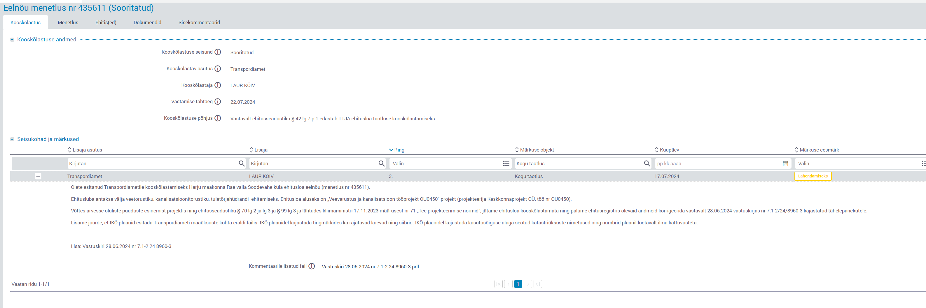The height and width of the screenshot is (308, 926).
Task: Sort table by Märkuse eesmärk column
Action: pos(817,150)
